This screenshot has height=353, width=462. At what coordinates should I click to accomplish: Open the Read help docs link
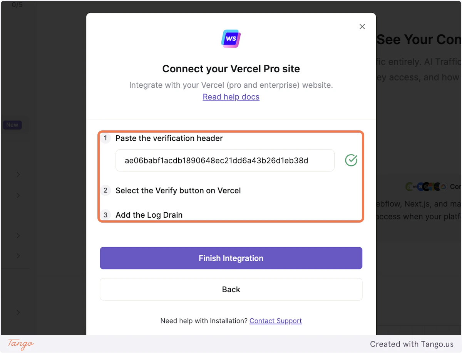pyautogui.click(x=231, y=97)
